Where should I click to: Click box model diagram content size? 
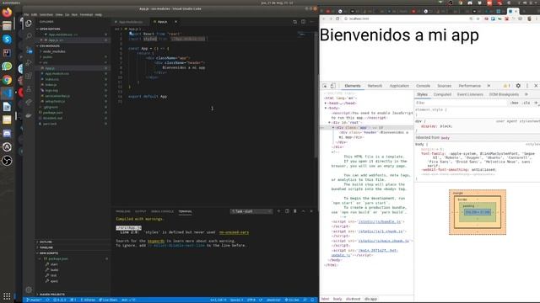pos(478,212)
